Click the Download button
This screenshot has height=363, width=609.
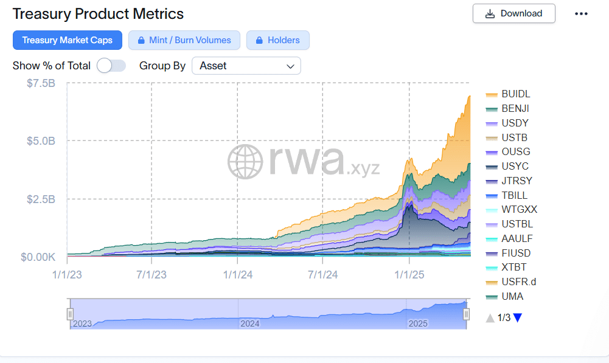[514, 13]
